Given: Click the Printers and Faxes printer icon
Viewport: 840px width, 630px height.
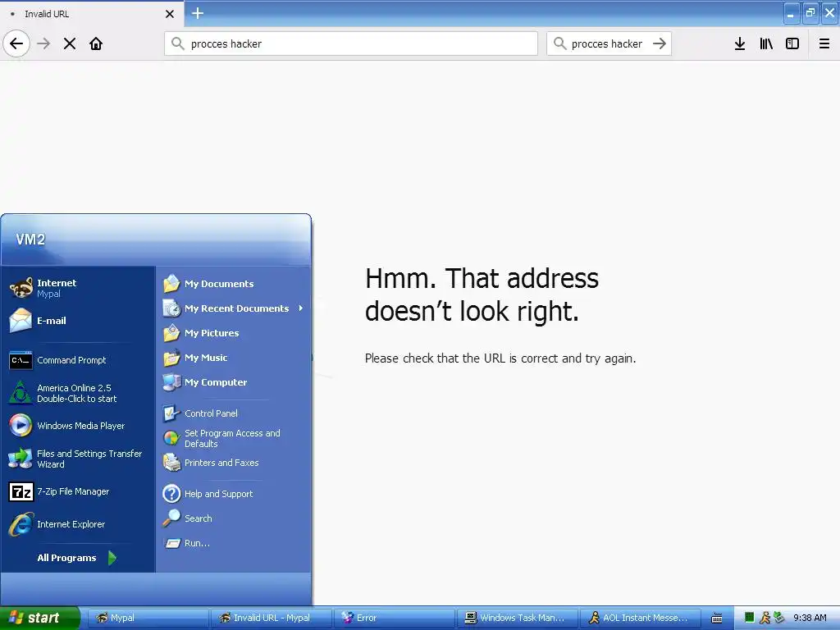Looking at the screenshot, I should point(171,463).
